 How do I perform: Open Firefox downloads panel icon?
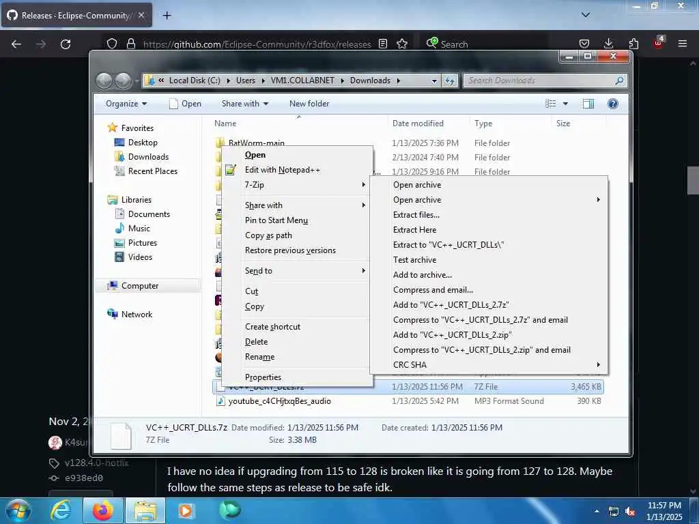[x=608, y=44]
